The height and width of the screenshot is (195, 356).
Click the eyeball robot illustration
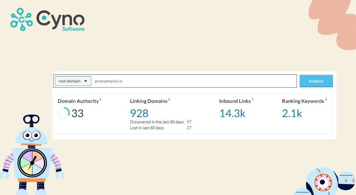pyautogui.click(x=322, y=182)
